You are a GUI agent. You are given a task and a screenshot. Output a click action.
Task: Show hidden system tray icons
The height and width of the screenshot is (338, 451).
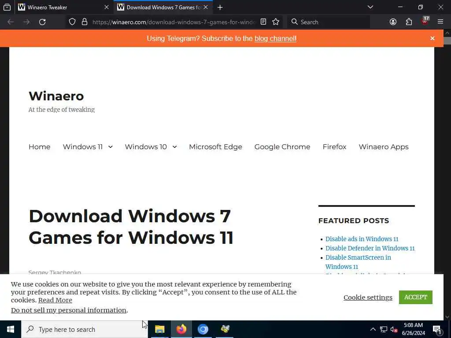pos(373,329)
